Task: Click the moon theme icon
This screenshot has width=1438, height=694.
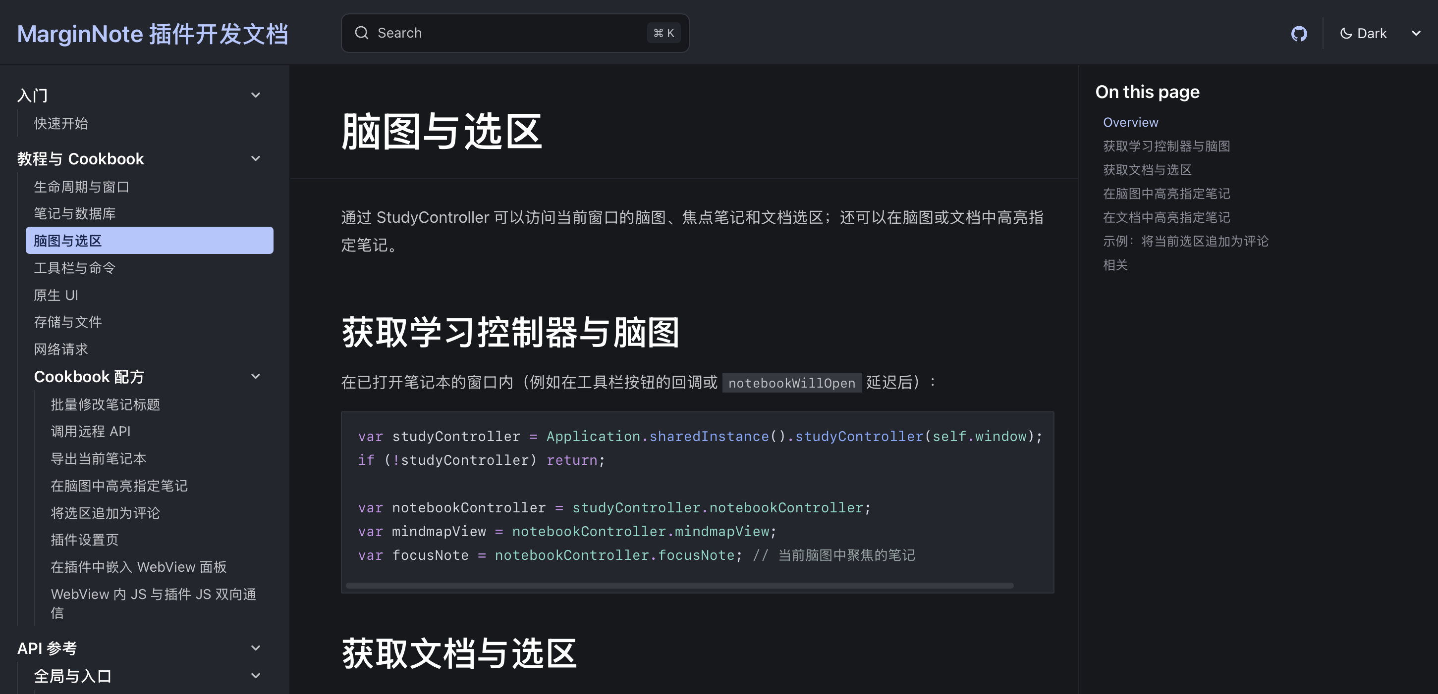Action: tap(1346, 34)
